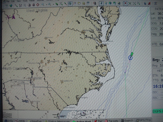Click the green boat center-on-vessel icon
The image size is (163, 122).
click(x=57, y=4)
